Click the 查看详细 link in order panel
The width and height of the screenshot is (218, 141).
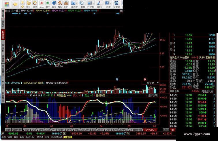point(210,57)
